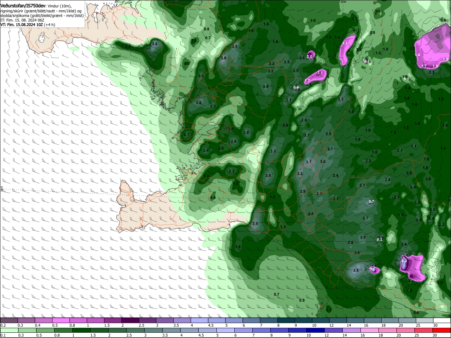Click the pale green 0.1–0.3 swatch, lower legend
451x338 pixels.
(9, 330)
